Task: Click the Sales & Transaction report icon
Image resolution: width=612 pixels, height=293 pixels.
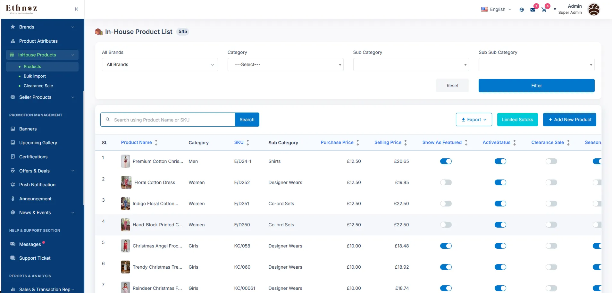Action: pos(13,289)
